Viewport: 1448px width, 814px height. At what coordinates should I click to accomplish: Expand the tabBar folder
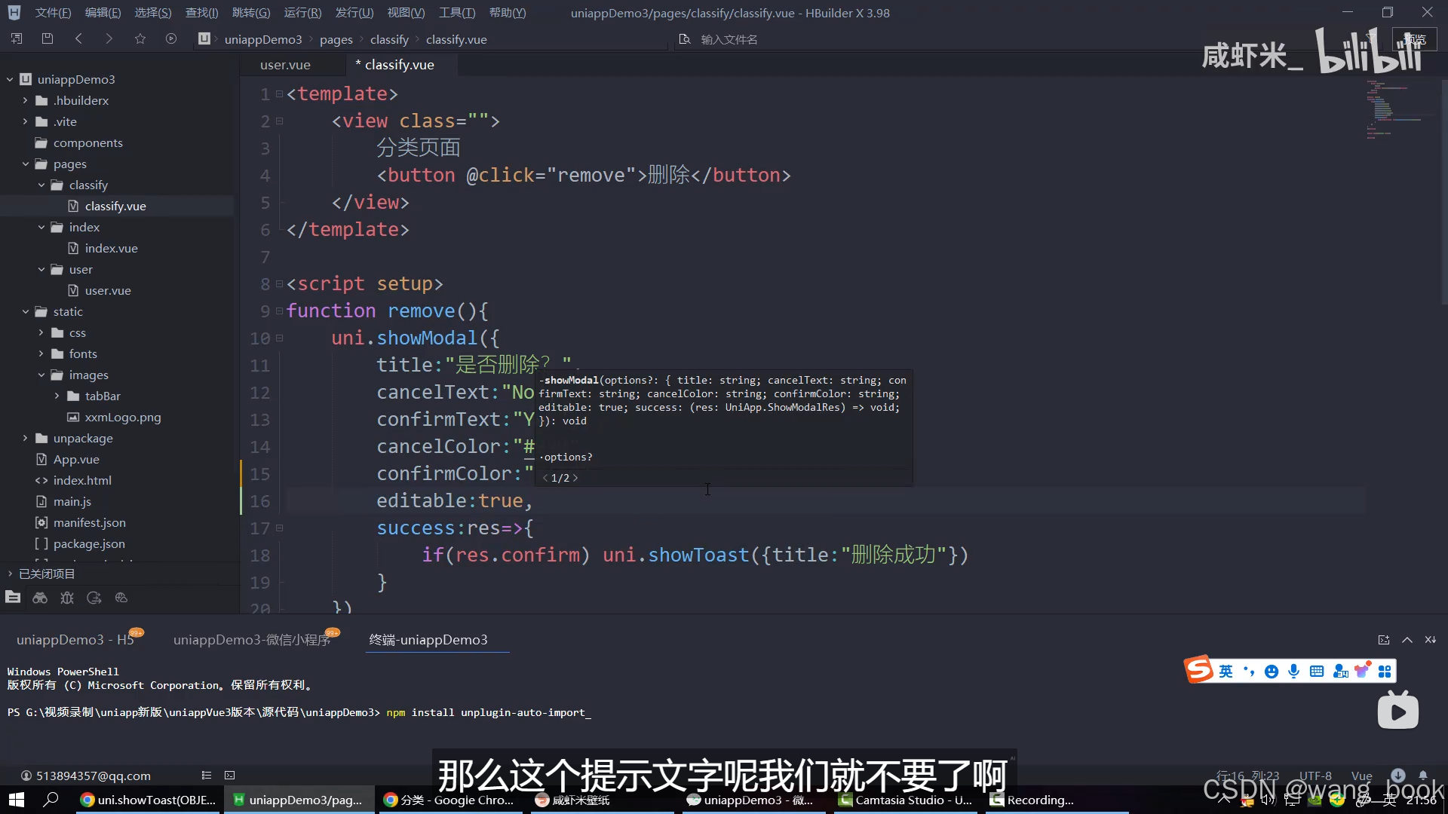[x=57, y=396]
